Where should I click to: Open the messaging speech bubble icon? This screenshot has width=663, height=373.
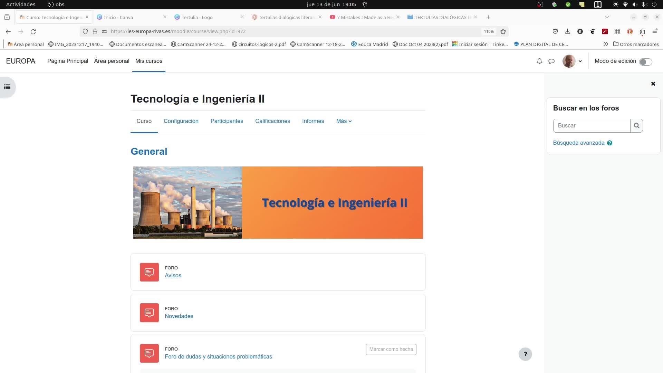(x=551, y=61)
